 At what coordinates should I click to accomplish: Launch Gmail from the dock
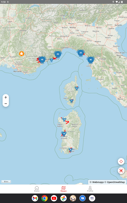pos(35,198)
